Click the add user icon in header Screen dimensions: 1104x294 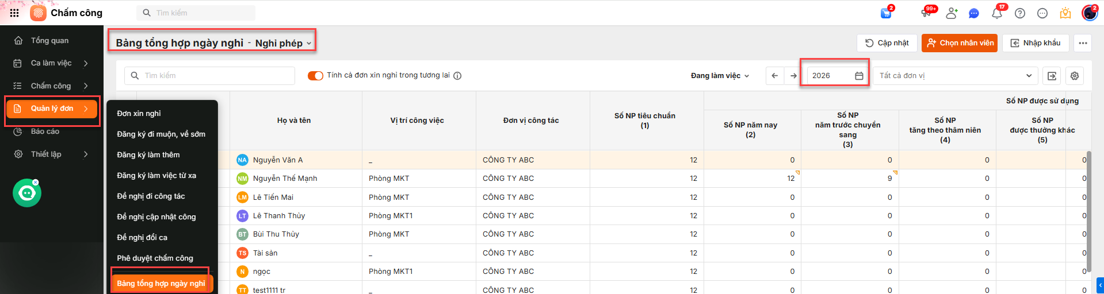click(952, 13)
